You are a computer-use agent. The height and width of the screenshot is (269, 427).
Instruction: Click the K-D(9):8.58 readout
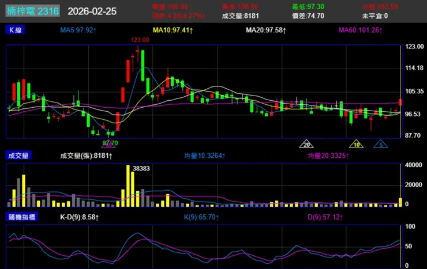80,217
